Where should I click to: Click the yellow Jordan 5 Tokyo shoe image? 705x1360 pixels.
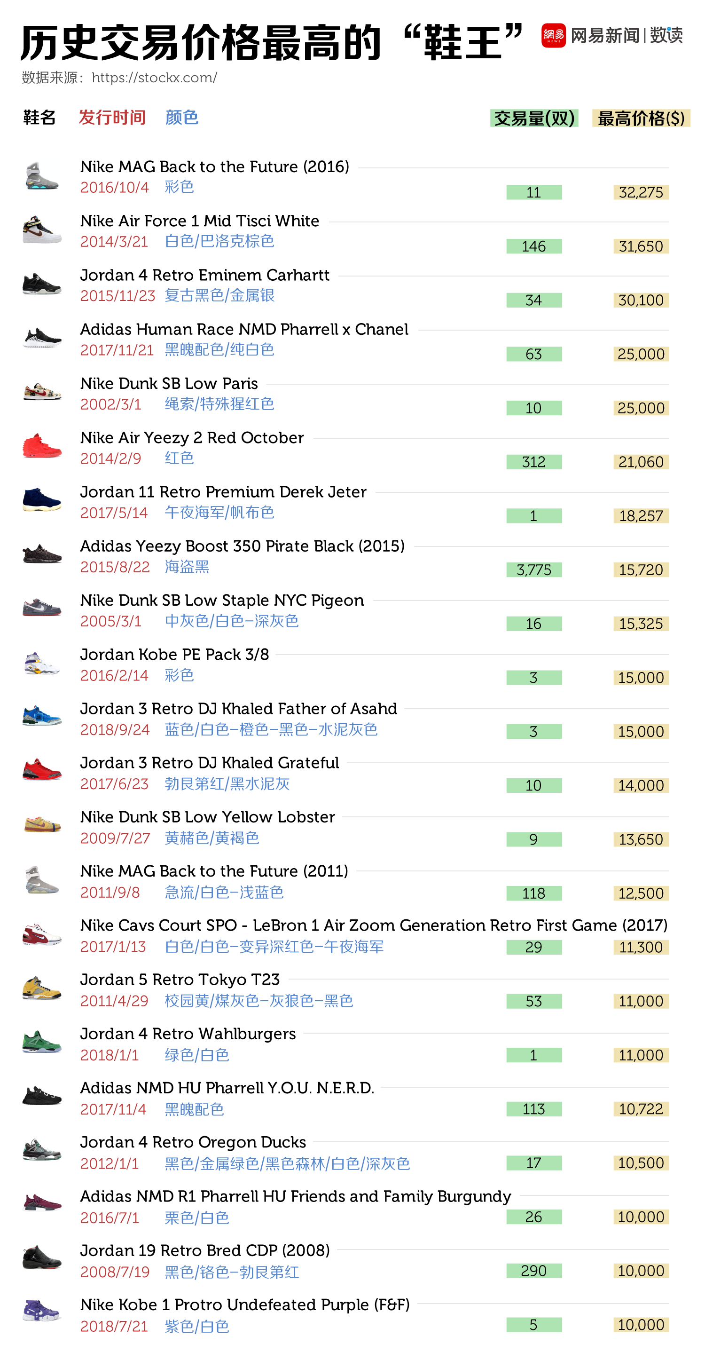coord(42,988)
